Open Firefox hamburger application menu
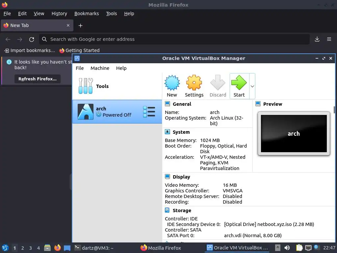Image resolution: width=337 pixels, height=253 pixels. click(329, 39)
